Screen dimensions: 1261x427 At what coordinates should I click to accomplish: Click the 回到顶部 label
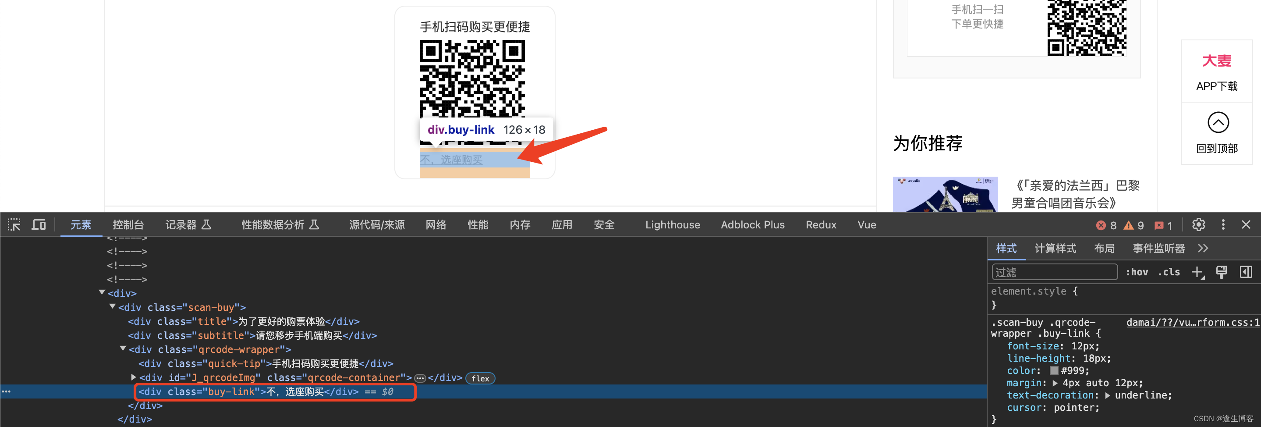tap(1217, 148)
